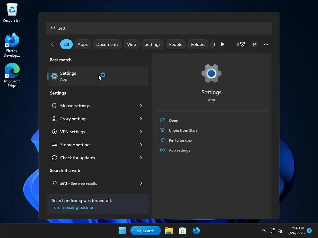Click the Mouse settings text

click(x=75, y=106)
